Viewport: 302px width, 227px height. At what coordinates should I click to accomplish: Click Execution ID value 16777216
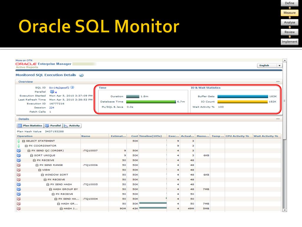click(x=57, y=104)
